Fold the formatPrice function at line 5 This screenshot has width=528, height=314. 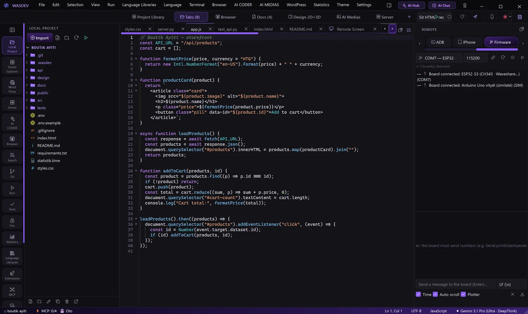click(136, 59)
